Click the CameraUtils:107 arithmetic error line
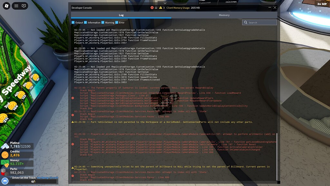The image size is (330, 186). (175, 135)
